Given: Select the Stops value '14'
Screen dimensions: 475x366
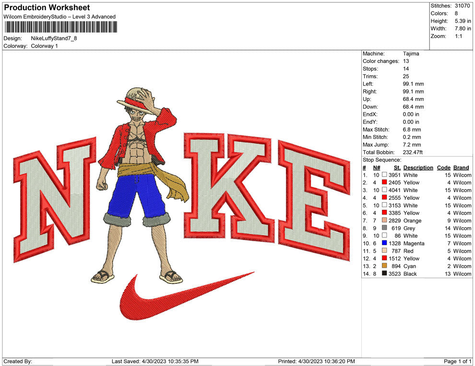Looking at the screenshot, I should [x=406, y=69].
